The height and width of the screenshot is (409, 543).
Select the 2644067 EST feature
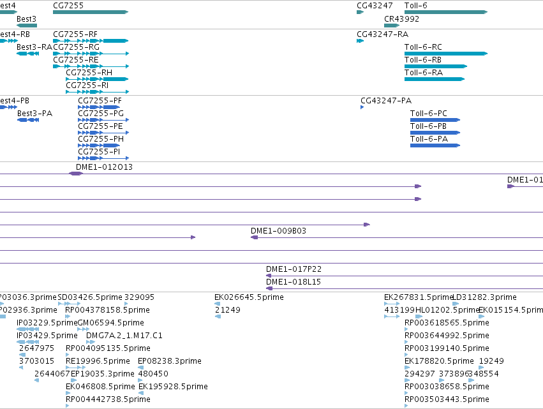click(x=37, y=380)
